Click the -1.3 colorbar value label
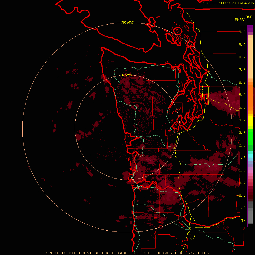The width and height of the screenshot is (255, 255). pyautogui.click(x=241, y=208)
